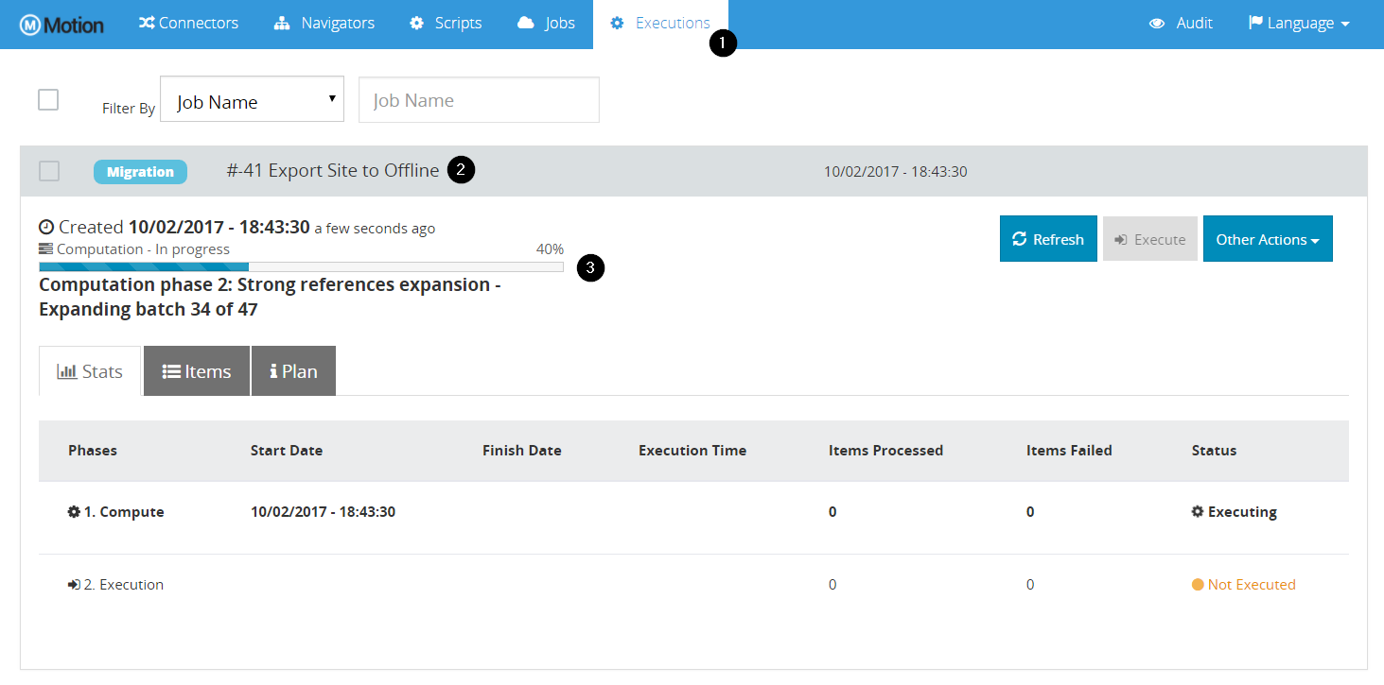
Task: Click the 'Items Processed' column header
Action: click(885, 451)
